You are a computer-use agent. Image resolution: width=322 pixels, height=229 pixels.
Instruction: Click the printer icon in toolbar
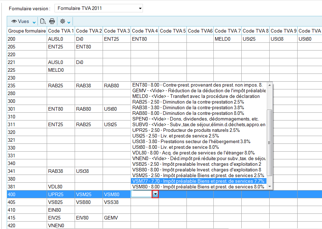point(52,22)
